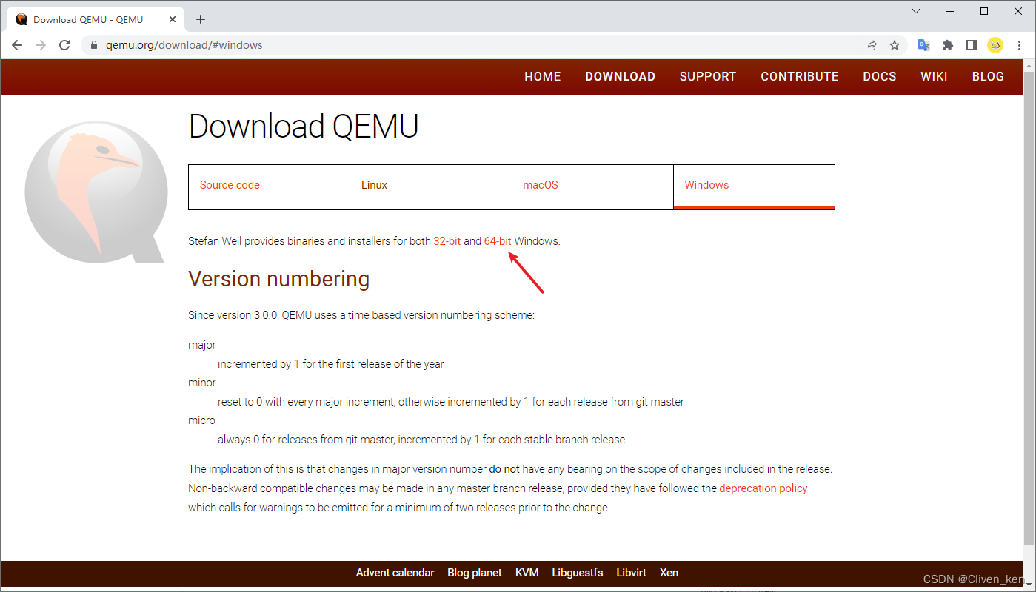Click the word 'minor' in the list
Viewport: 1036px width, 592px height.
202,383
